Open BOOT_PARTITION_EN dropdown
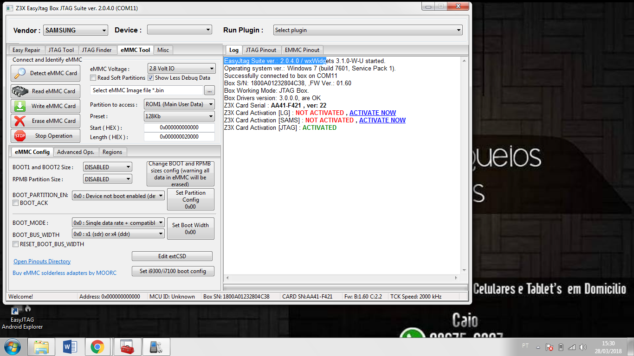The width and height of the screenshot is (634, 356). [x=118, y=196]
